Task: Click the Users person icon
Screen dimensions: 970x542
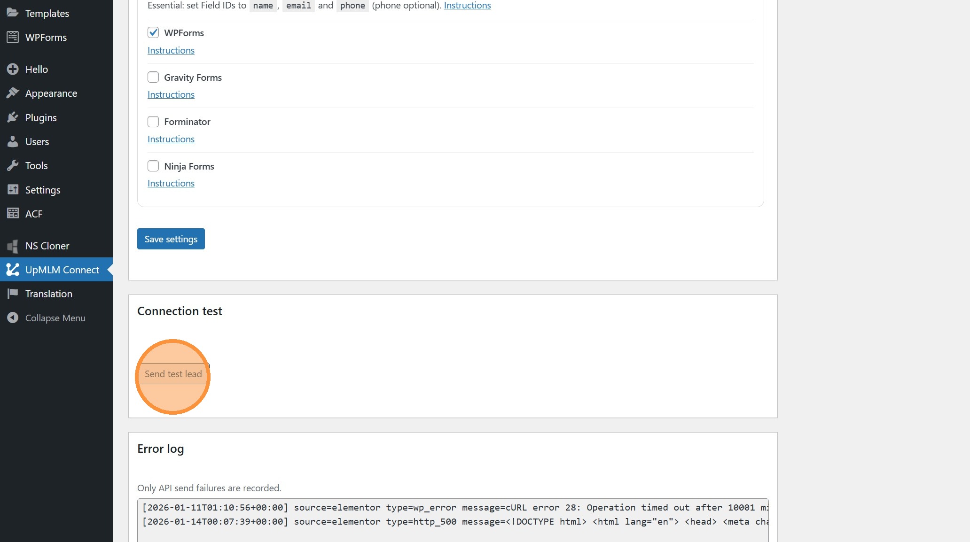Action: click(x=13, y=141)
